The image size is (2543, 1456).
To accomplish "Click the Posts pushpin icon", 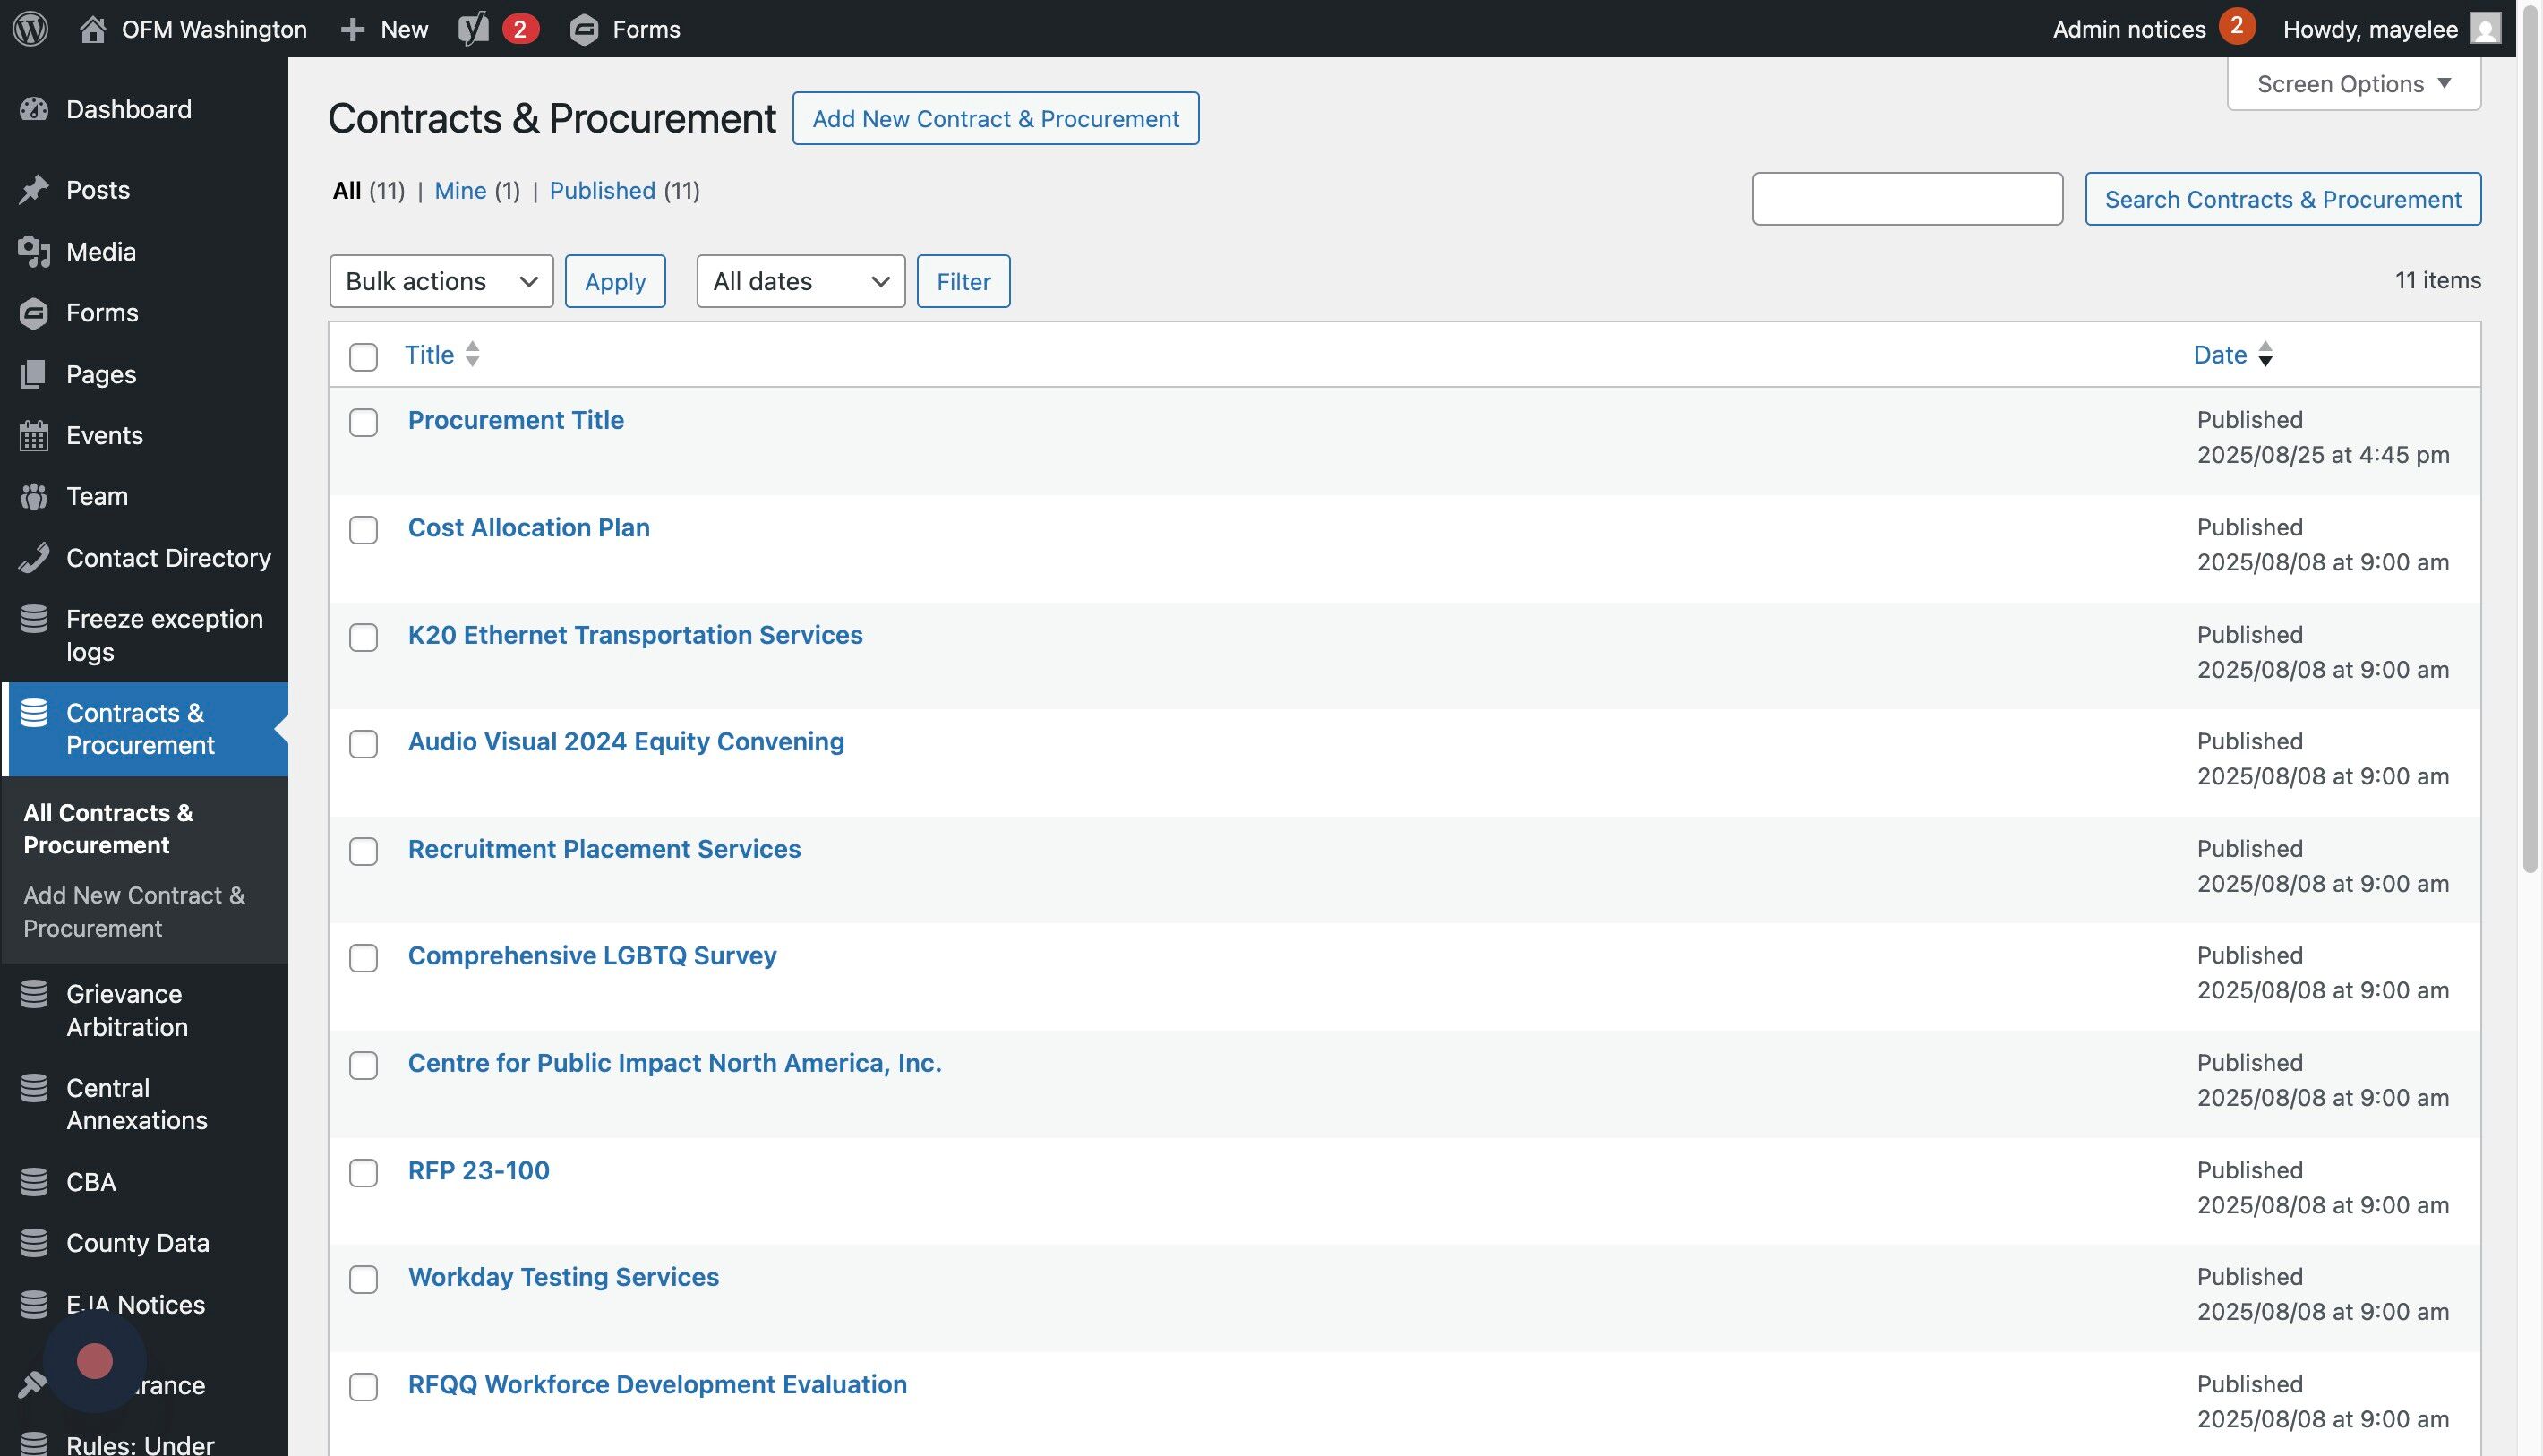I will [x=34, y=190].
